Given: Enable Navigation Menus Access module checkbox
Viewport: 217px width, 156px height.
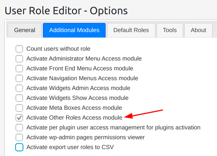Looking at the screenshot, I should [19, 78].
